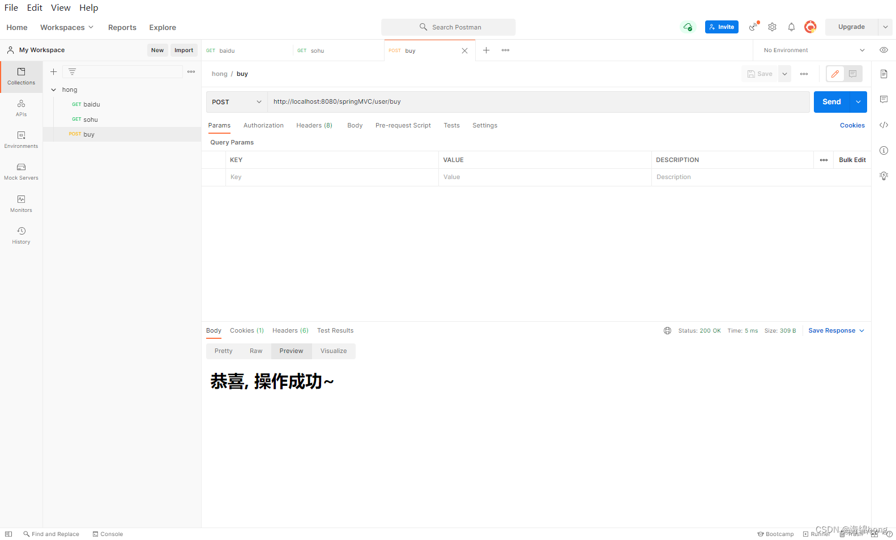
Task: Open a new request tab
Action: tap(486, 50)
